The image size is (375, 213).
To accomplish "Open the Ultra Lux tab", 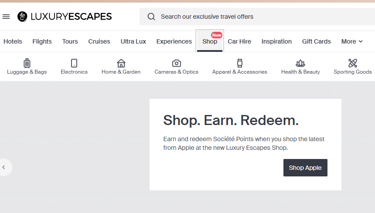I will [x=133, y=41].
